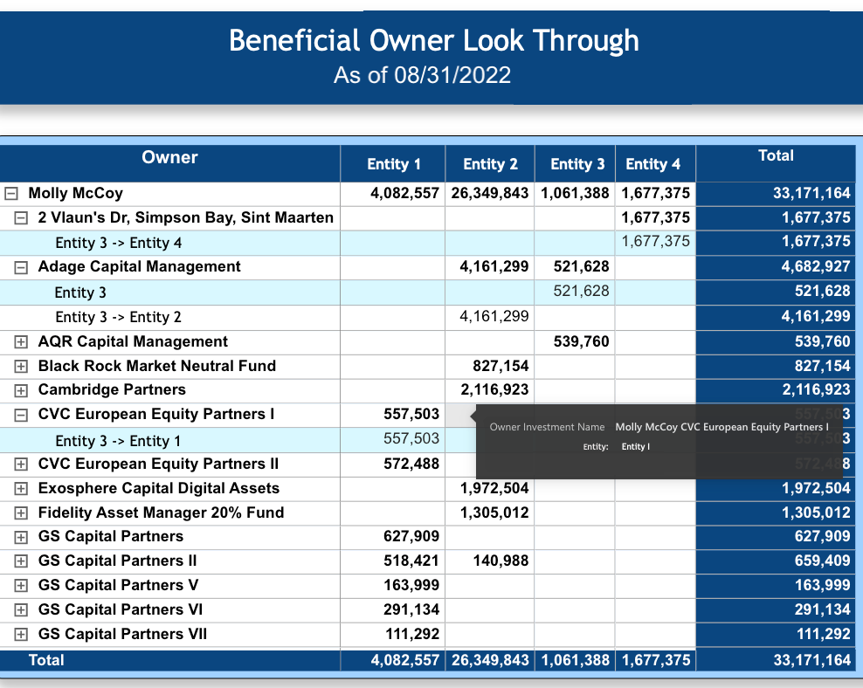Image resolution: width=863 pixels, height=688 pixels.
Task: Click 291,134 in the Entity 1 column
Action: click(x=411, y=609)
